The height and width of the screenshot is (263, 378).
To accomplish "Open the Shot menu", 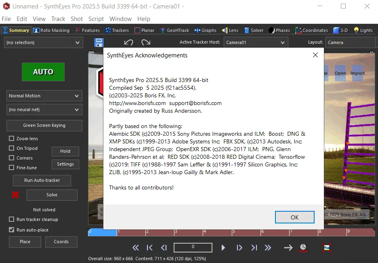I will tap(77, 19).
